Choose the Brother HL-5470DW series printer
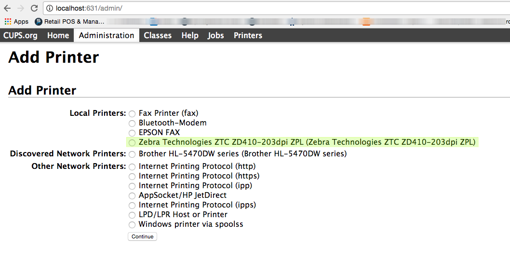510x277 pixels. 132,154
